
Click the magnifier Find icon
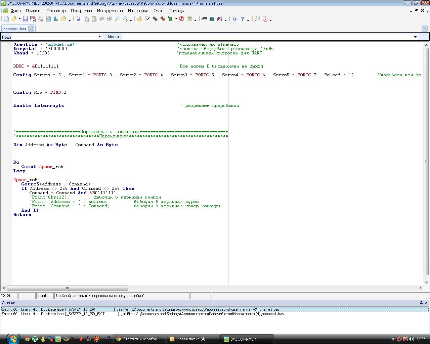tap(117, 19)
